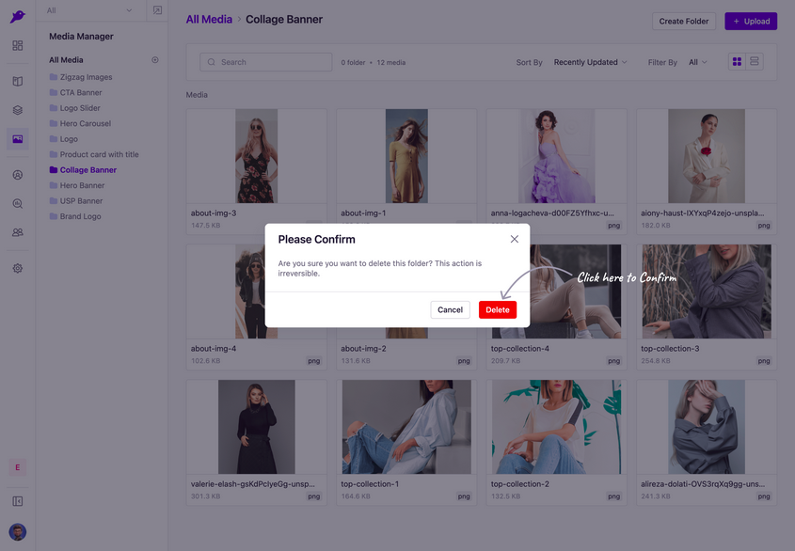Select the top-collection-3 thumbnail
Viewport: 795px width, 551px height.
(707, 291)
